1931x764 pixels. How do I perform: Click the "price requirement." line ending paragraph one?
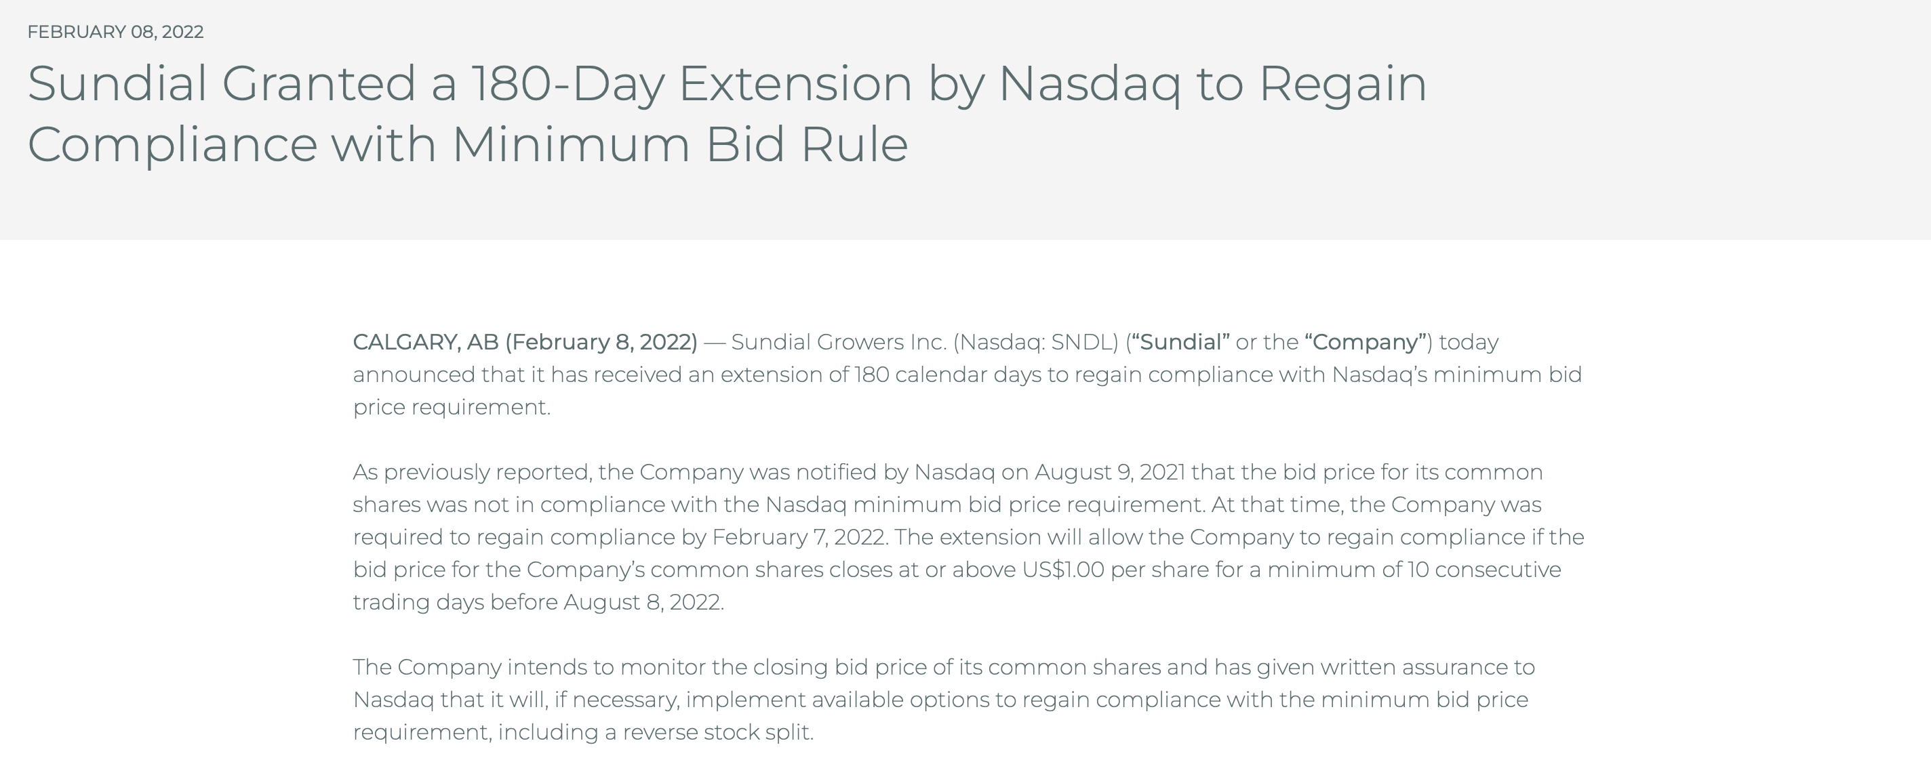(452, 408)
